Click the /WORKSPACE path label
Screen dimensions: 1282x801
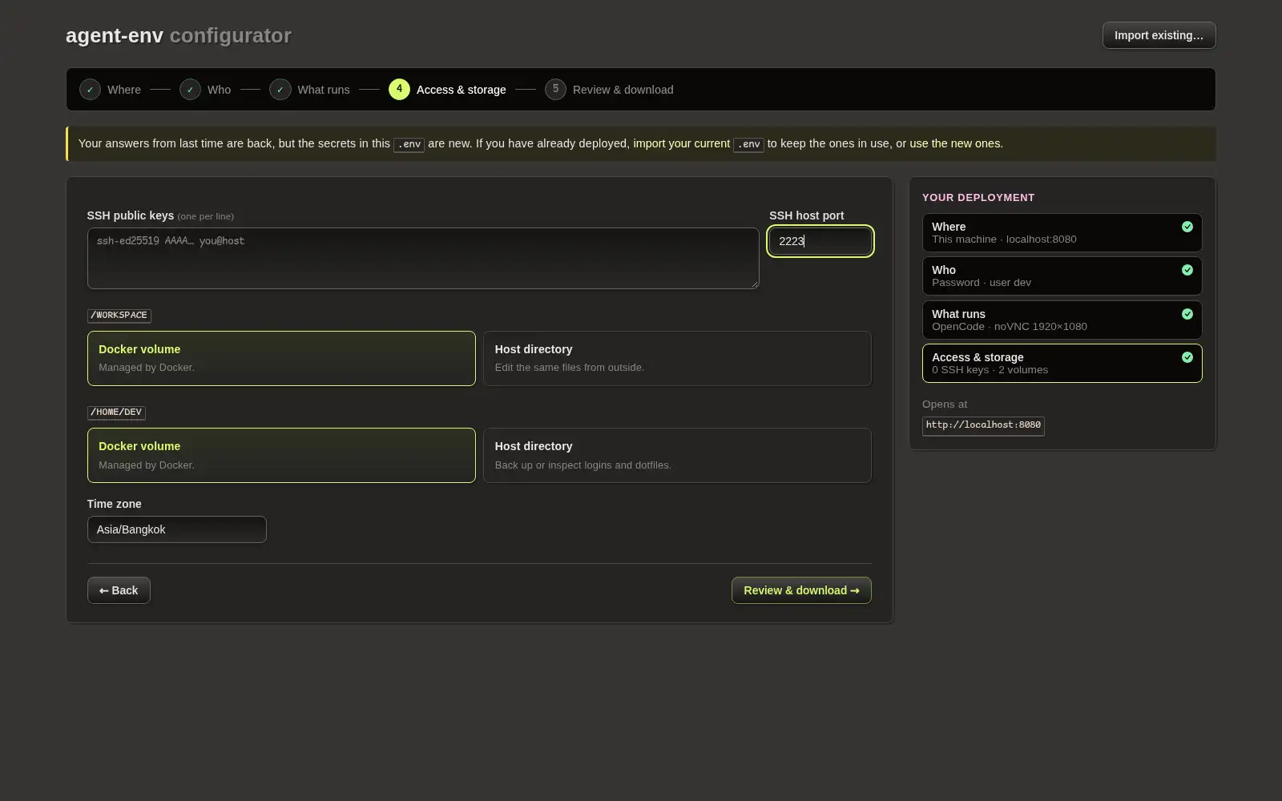pos(119,316)
